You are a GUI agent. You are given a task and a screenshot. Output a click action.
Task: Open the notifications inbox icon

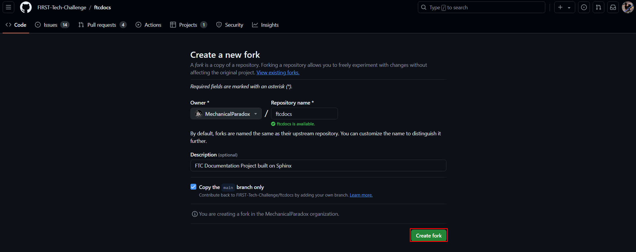613,7
